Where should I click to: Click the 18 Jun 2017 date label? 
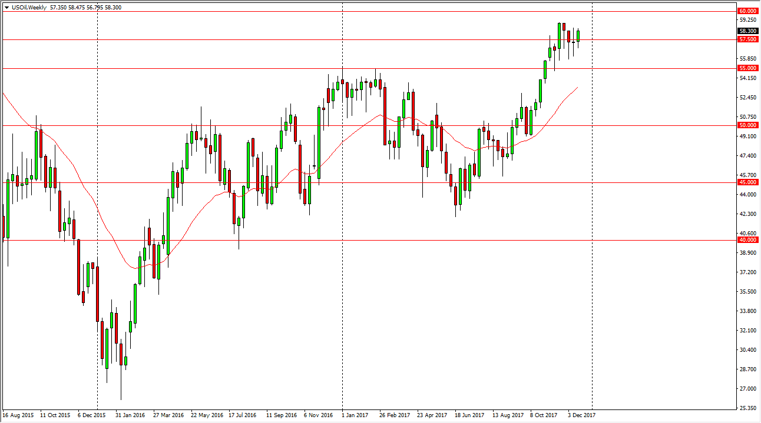click(468, 415)
